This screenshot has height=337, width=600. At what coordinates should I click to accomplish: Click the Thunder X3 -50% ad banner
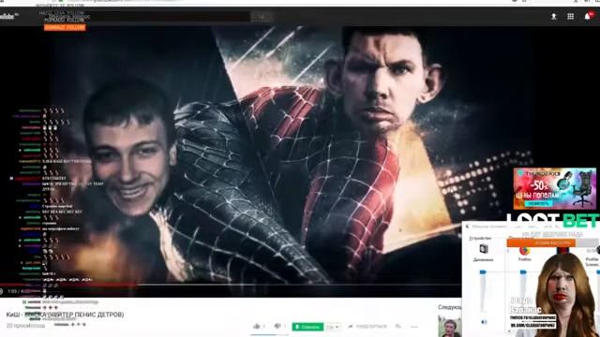point(554,188)
